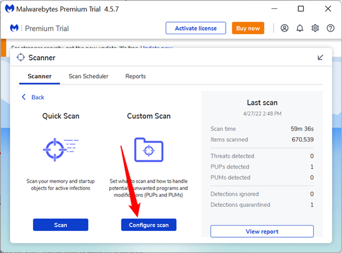Switch to the Scan Scheduler tab
Viewport: 342px width, 253px height.
89,76
